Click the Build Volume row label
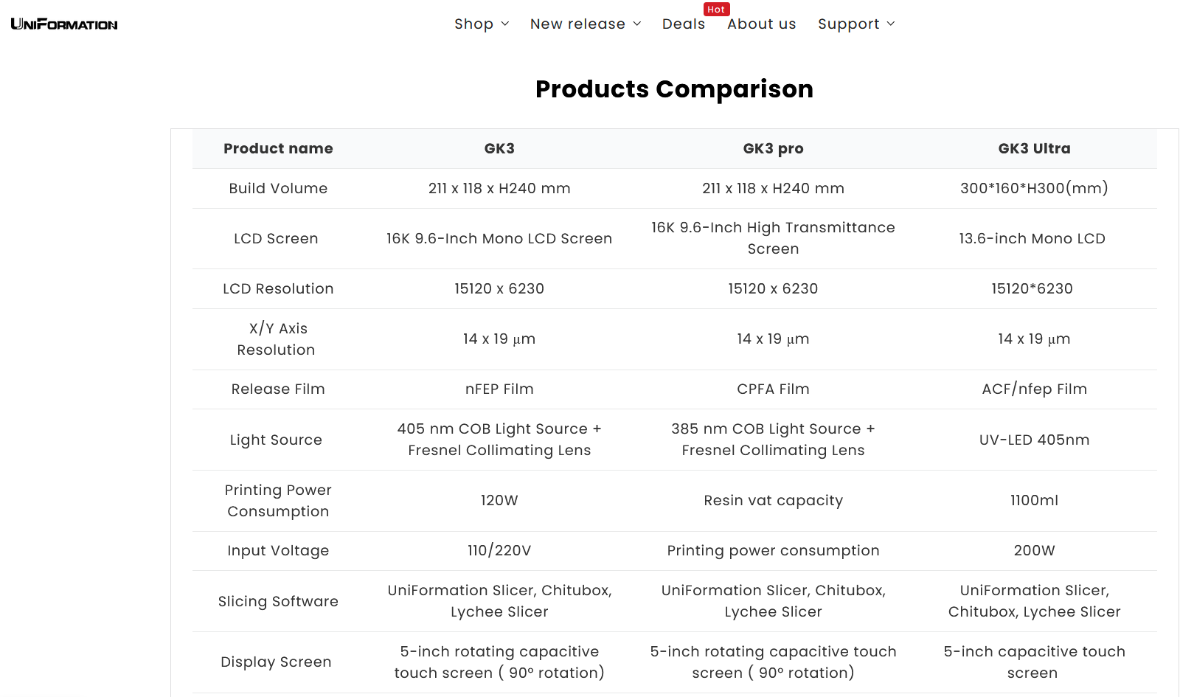The height and width of the screenshot is (697, 1180). pyautogui.click(x=278, y=189)
